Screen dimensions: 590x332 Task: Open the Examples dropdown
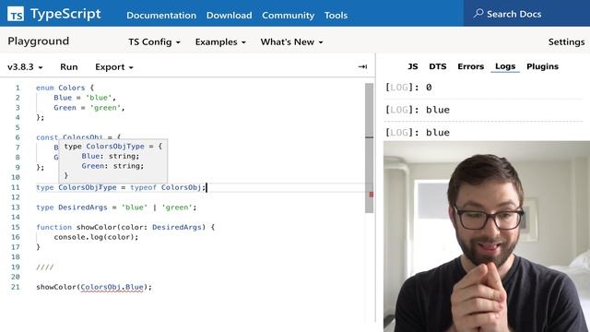click(x=220, y=41)
